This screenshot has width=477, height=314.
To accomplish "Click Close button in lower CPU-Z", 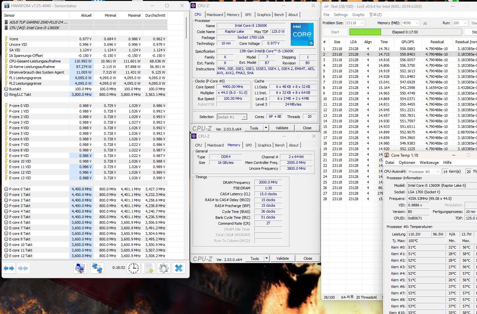I will (308, 258).
